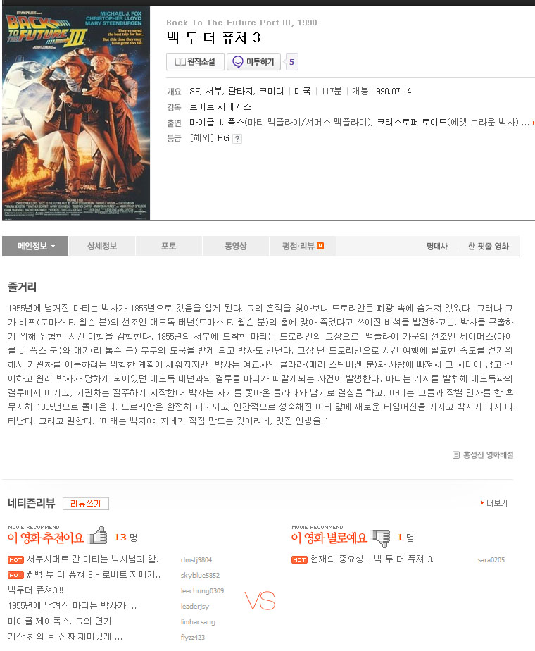Click the 리뷰쓰기 button

(x=86, y=504)
